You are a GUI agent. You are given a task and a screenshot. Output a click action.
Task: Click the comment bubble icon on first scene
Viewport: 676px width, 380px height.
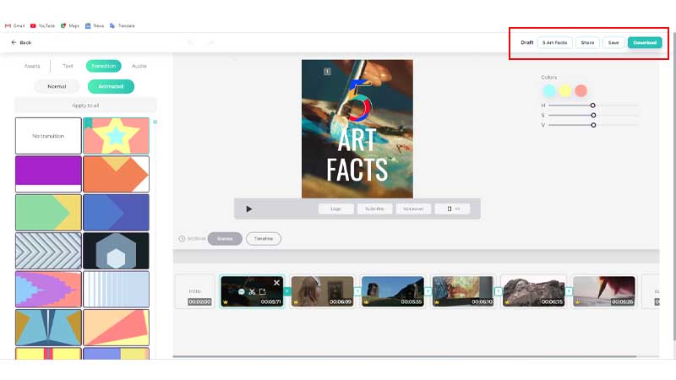point(242,291)
